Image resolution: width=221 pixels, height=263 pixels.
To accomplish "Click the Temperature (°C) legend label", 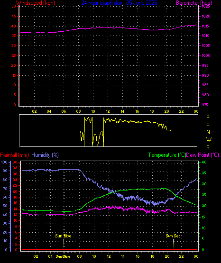I will (x=167, y=155).
